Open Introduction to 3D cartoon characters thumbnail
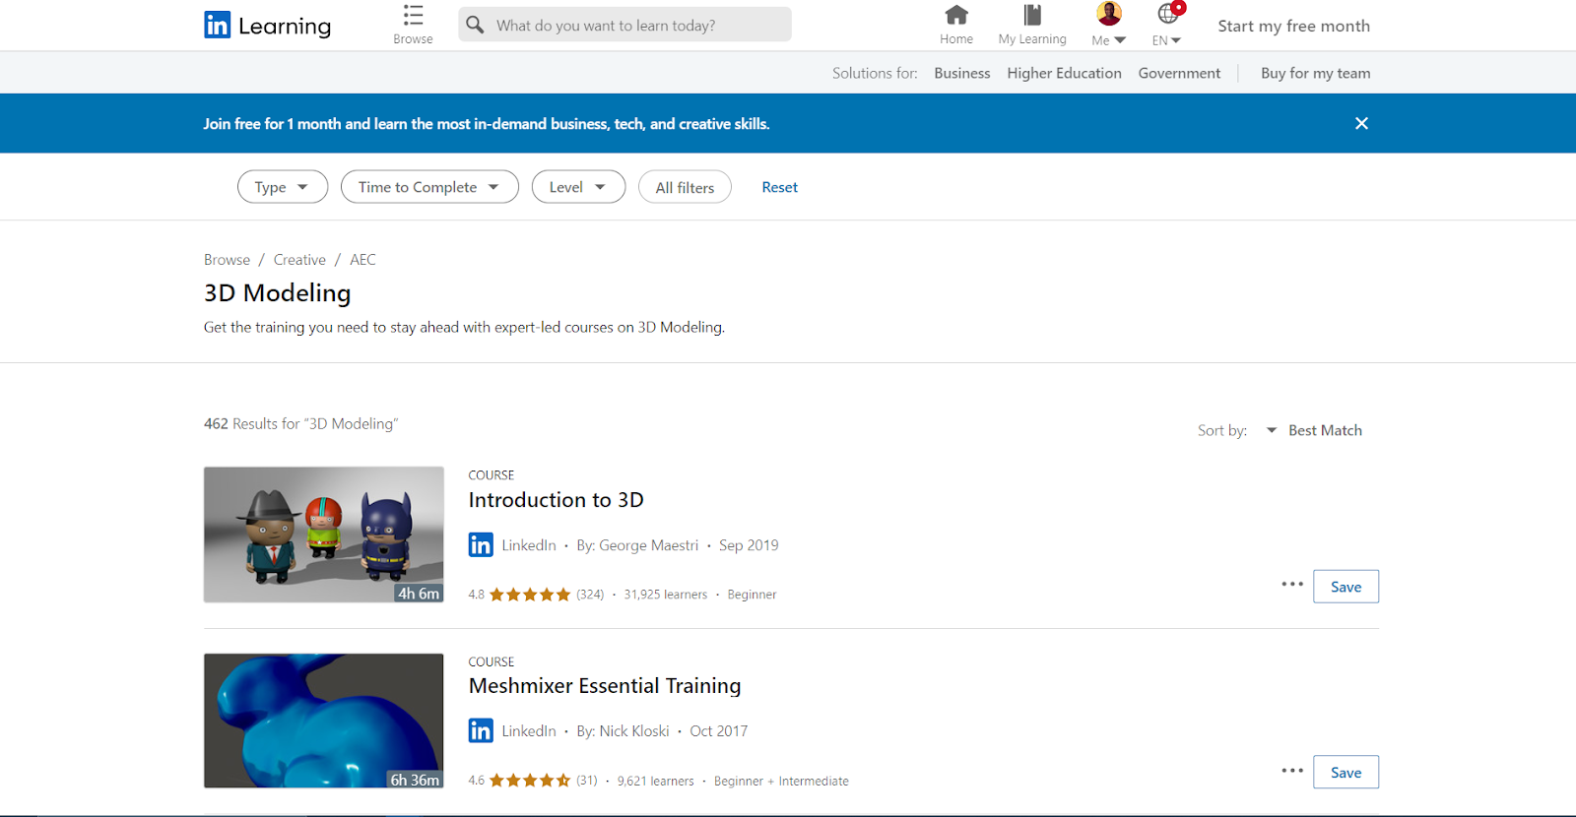This screenshot has width=1576, height=817. [324, 534]
